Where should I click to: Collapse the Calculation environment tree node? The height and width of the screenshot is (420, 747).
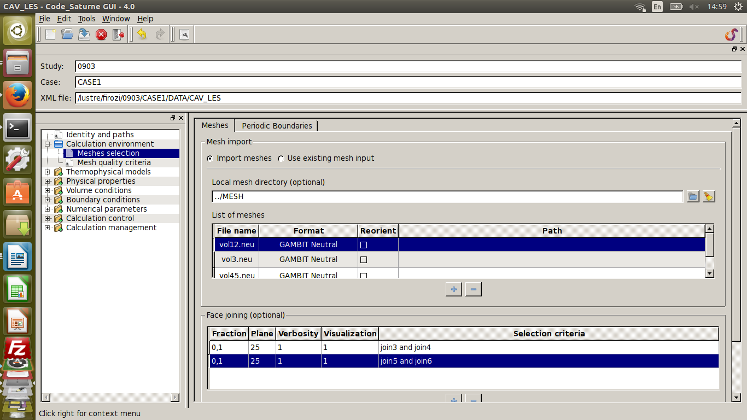pos(48,144)
